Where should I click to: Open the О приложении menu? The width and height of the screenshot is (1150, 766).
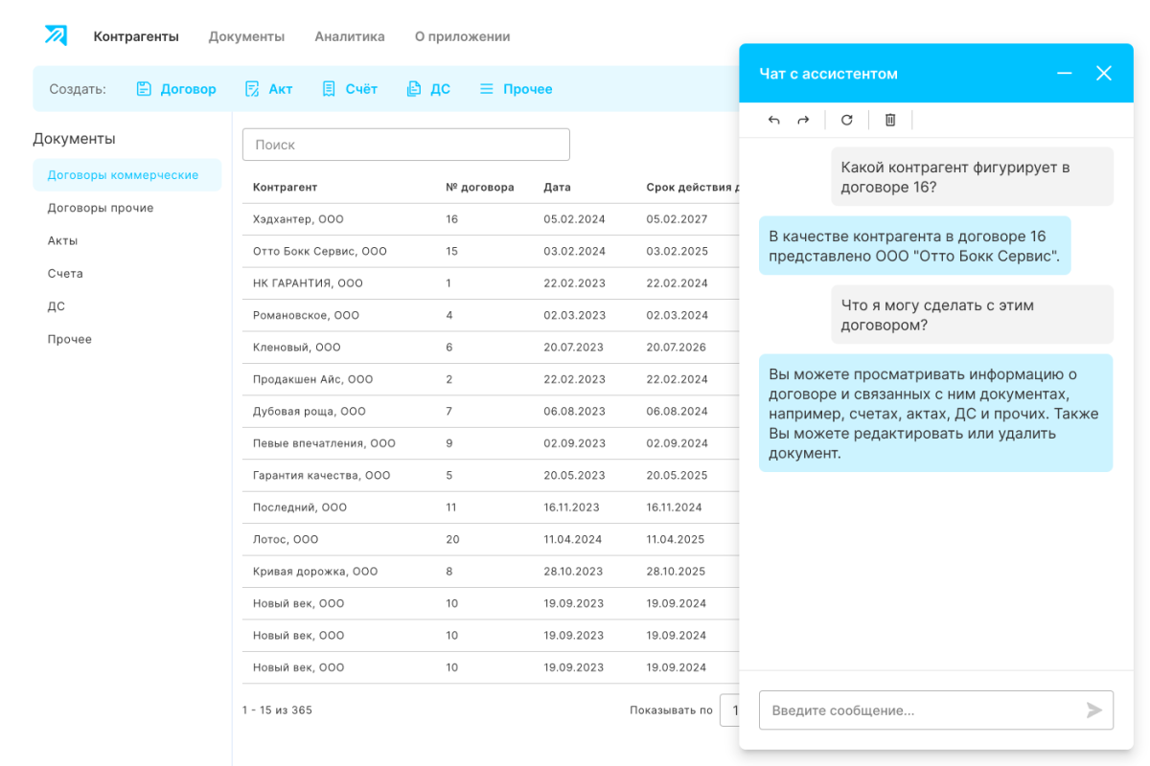click(462, 36)
